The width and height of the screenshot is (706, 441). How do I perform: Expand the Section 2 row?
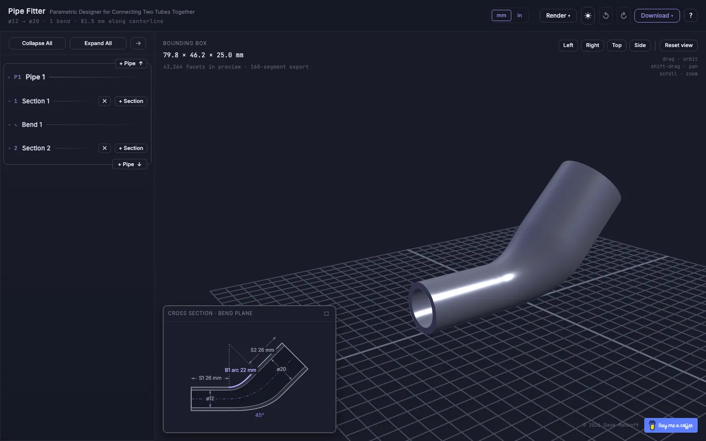pos(51,148)
